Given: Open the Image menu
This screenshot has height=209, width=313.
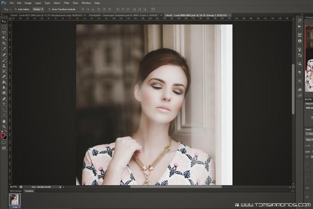Looking at the screenshot, I should coord(28,3).
